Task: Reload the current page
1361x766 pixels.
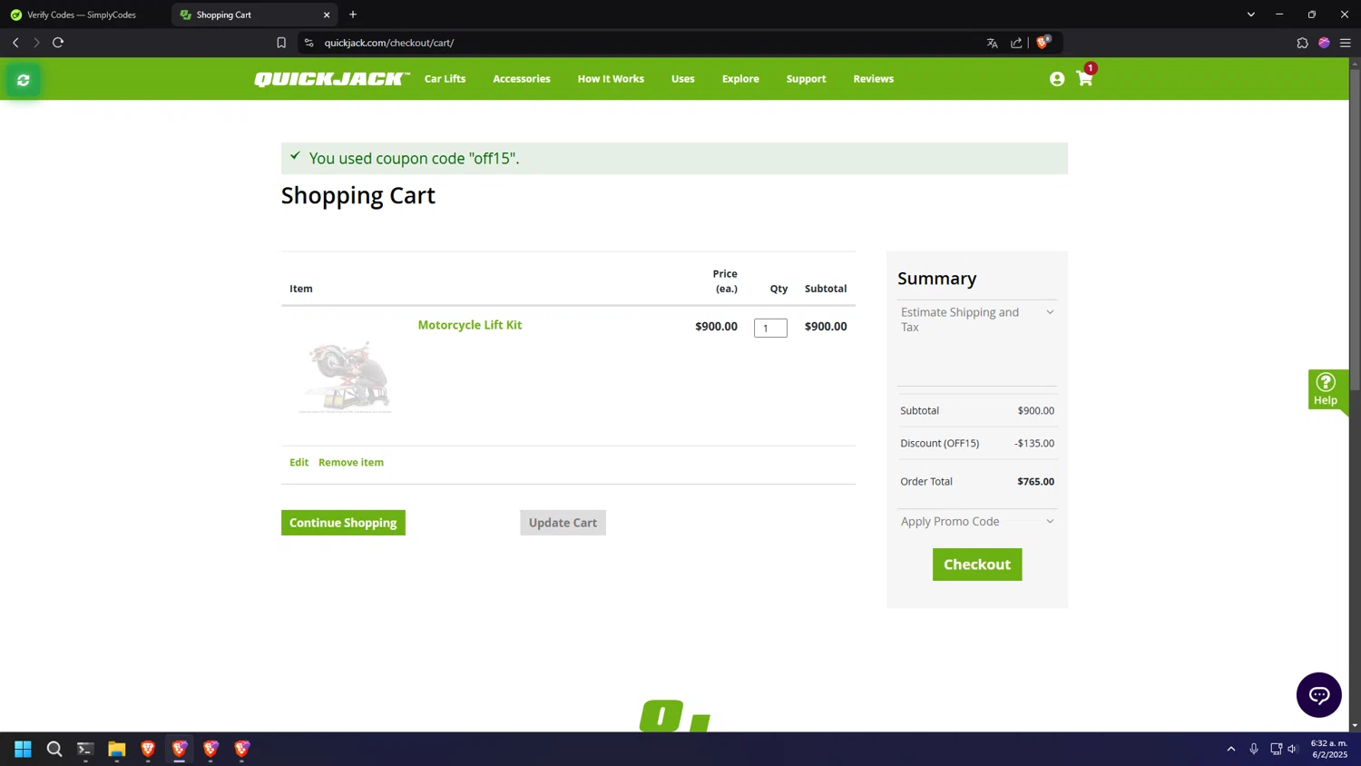Action: [58, 43]
